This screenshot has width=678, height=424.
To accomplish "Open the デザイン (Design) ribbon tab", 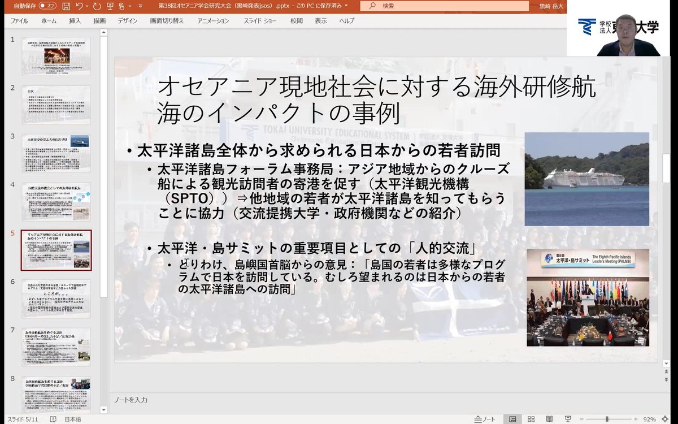I will [x=128, y=21].
